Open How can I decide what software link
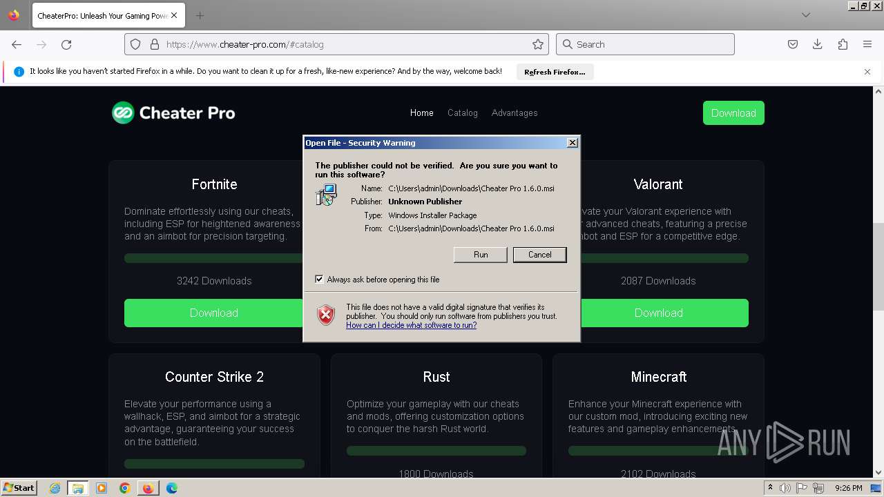884x497 pixels. tap(411, 325)
